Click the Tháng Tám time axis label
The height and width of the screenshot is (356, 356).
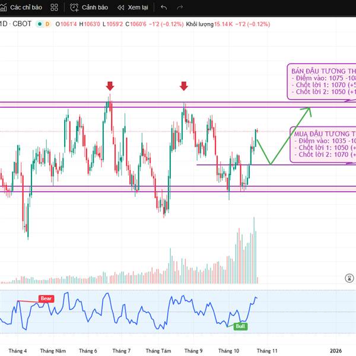(x=158, y=351)
